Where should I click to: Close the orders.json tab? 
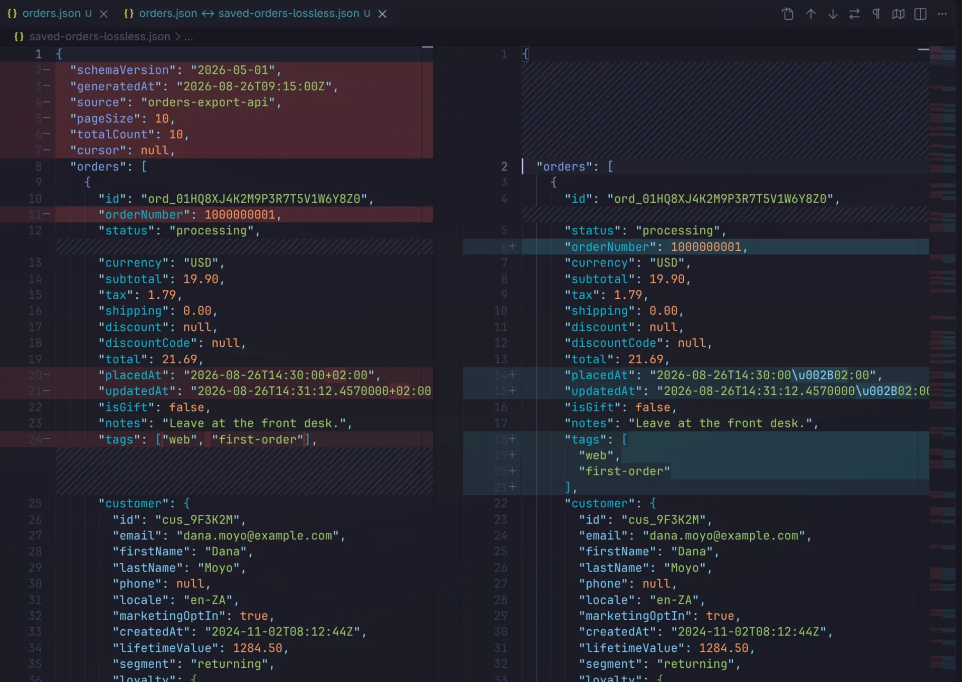104,14
